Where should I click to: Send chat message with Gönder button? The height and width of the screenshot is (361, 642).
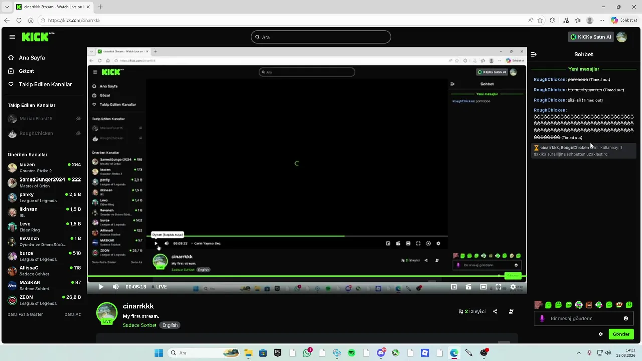[621, 334]
